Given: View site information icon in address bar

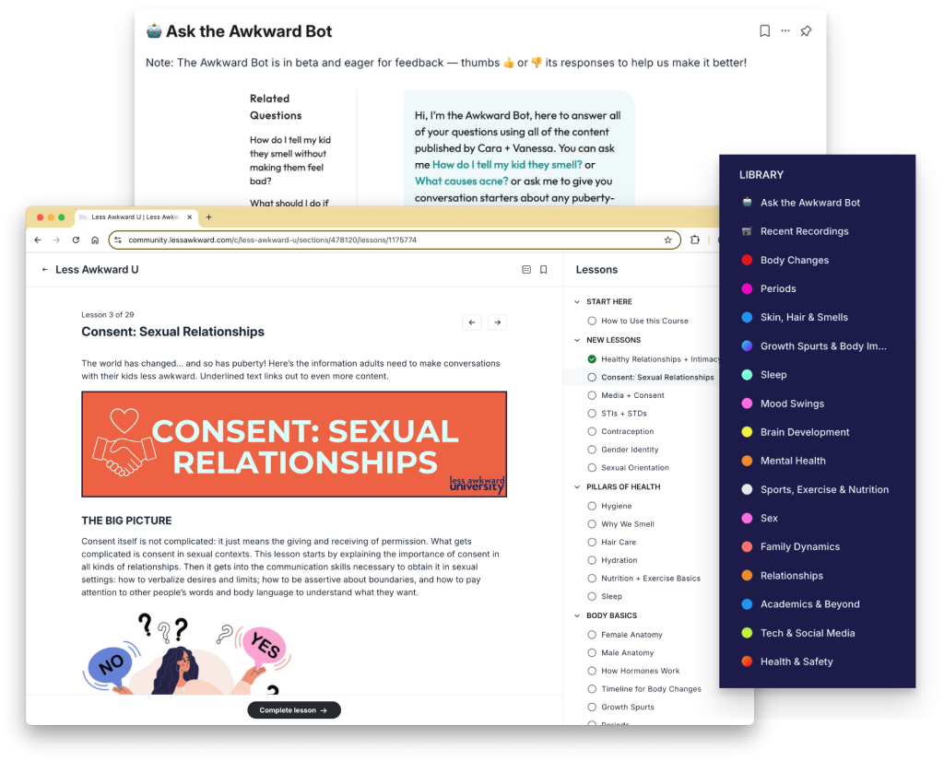Looking at the screenshot, I should (118, 240).
